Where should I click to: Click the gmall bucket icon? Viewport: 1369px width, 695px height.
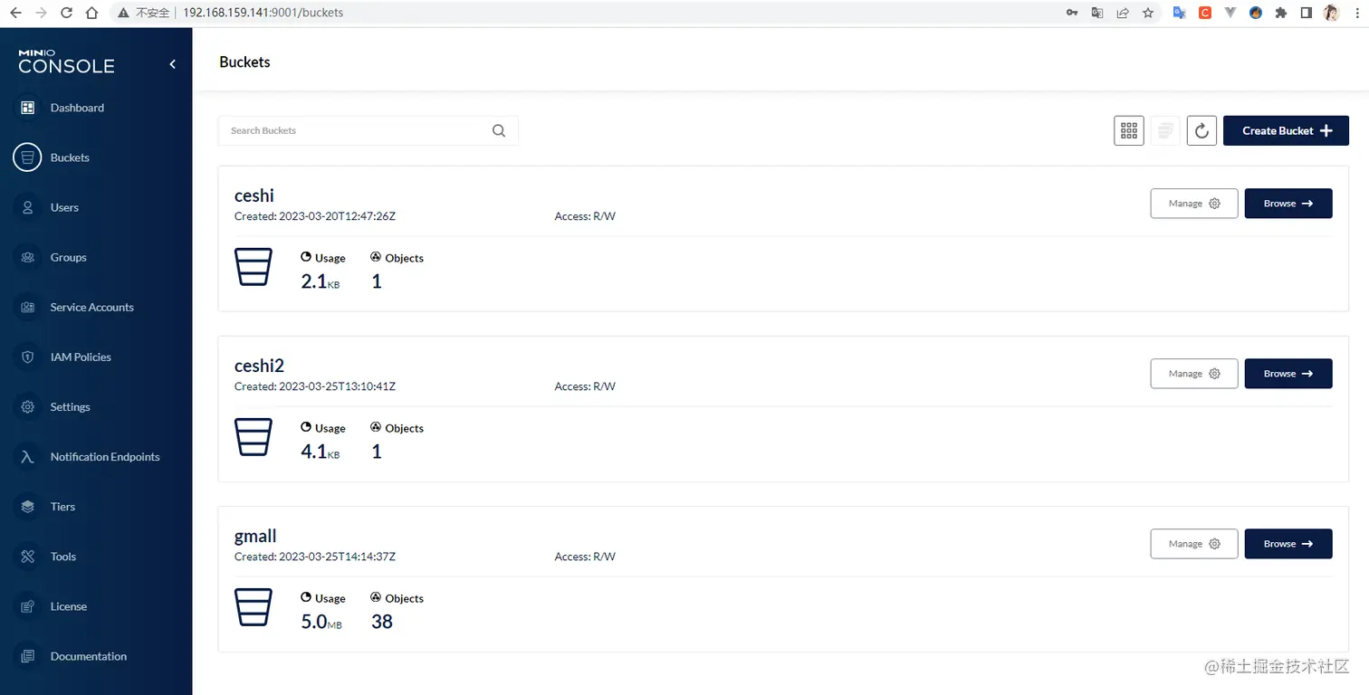pyautogui.click(x=254, y=607)
